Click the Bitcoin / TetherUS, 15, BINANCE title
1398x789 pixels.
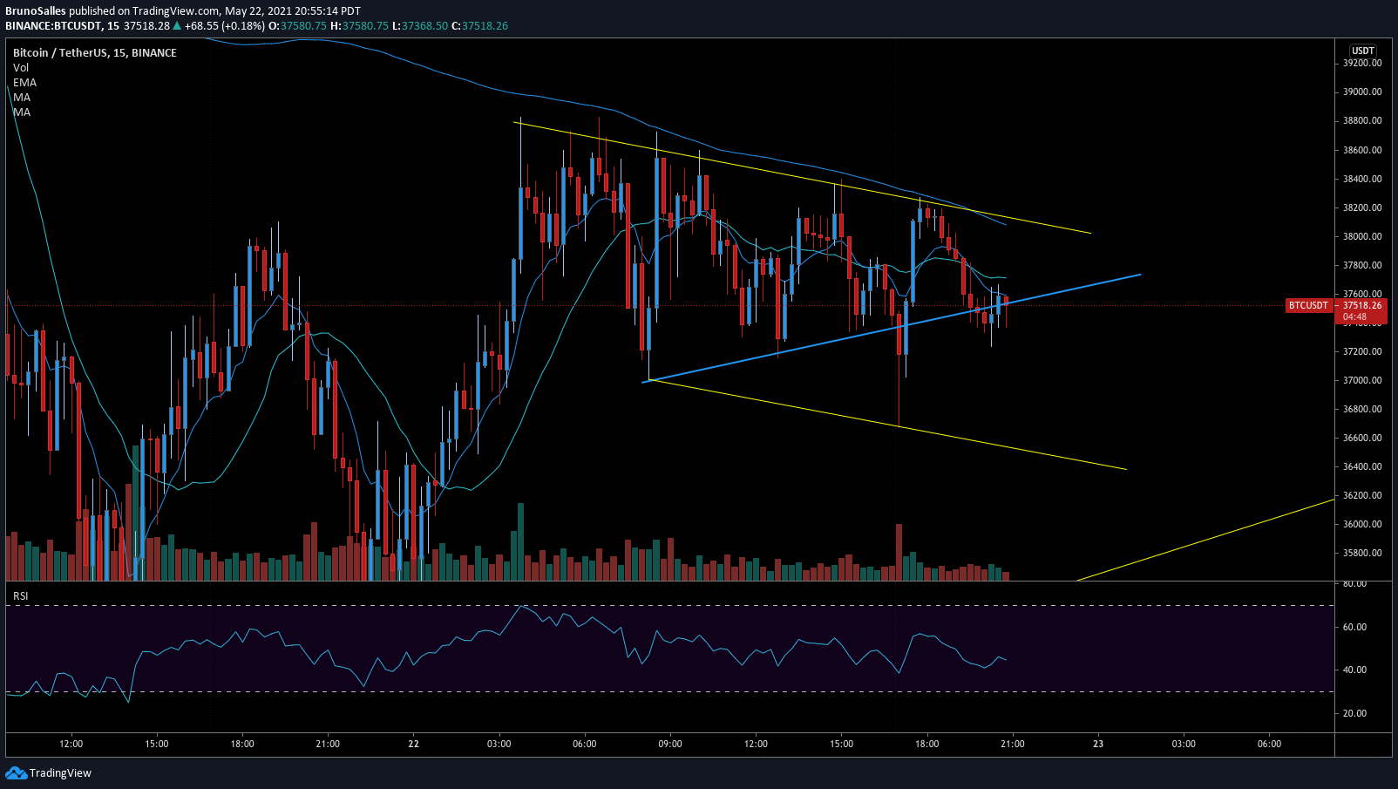95,52
